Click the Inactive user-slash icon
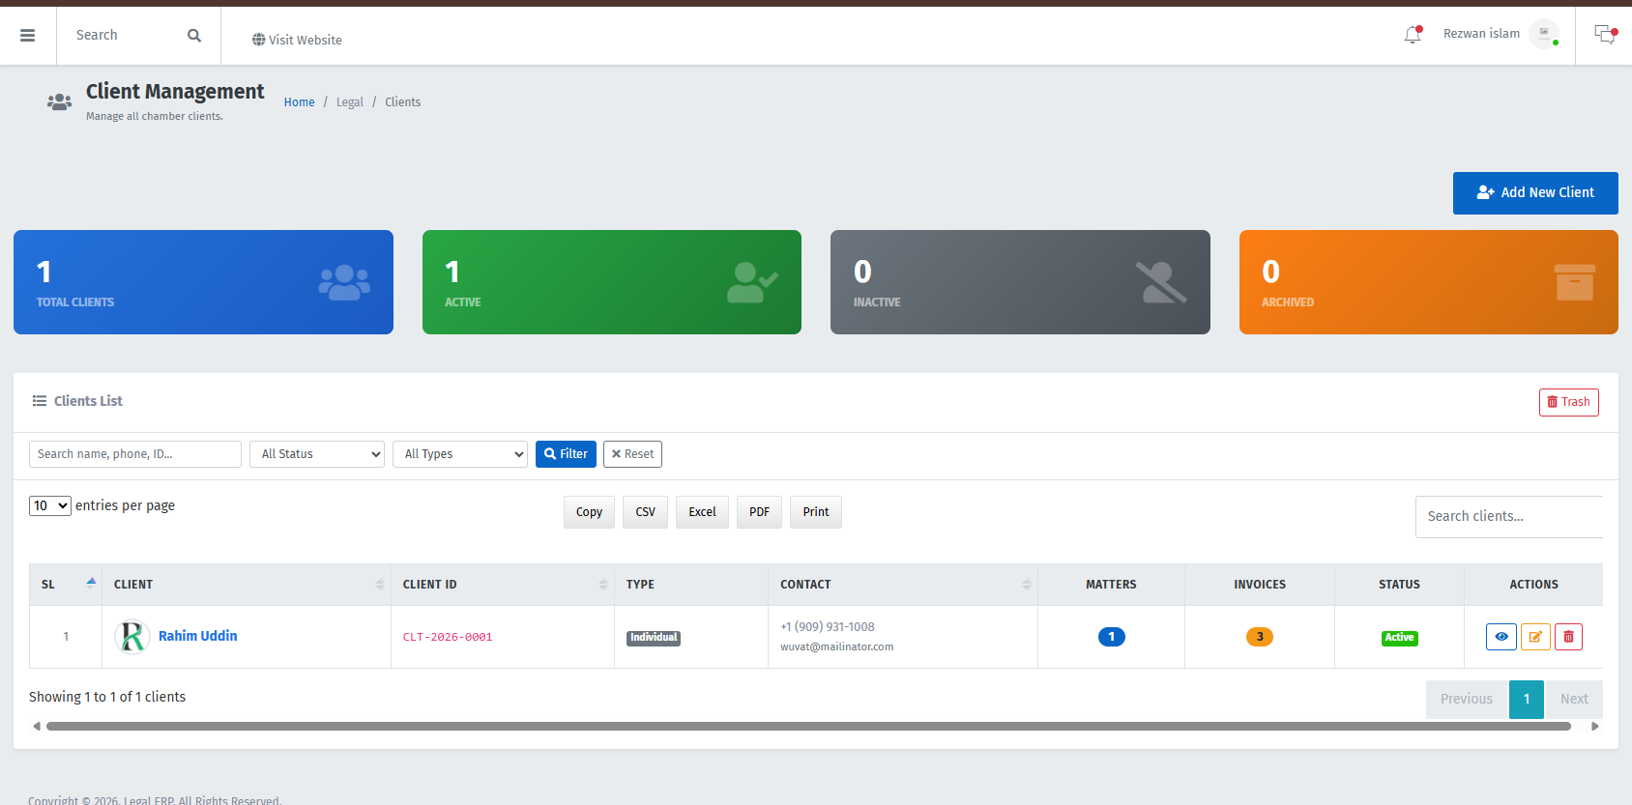 tap(1161, 283)
